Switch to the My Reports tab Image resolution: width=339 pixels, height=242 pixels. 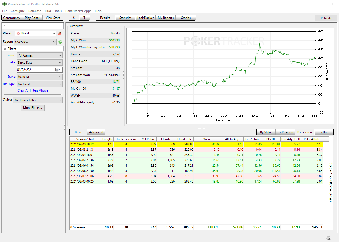(x=166, y=18)
